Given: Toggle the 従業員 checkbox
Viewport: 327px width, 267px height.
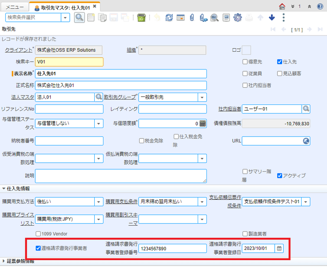Looking at the screenshot, I should click(245, 74).
